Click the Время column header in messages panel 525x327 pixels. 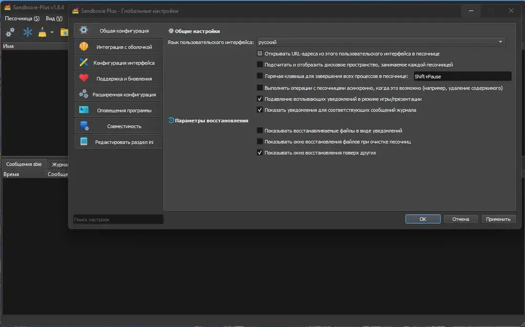pos(24,174)
